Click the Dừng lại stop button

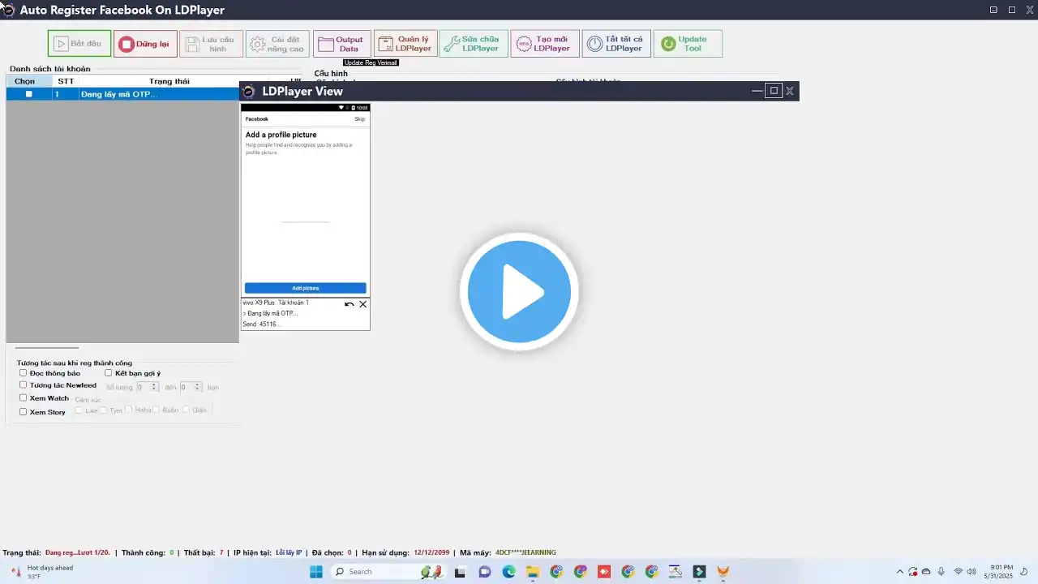coord(145,44)
